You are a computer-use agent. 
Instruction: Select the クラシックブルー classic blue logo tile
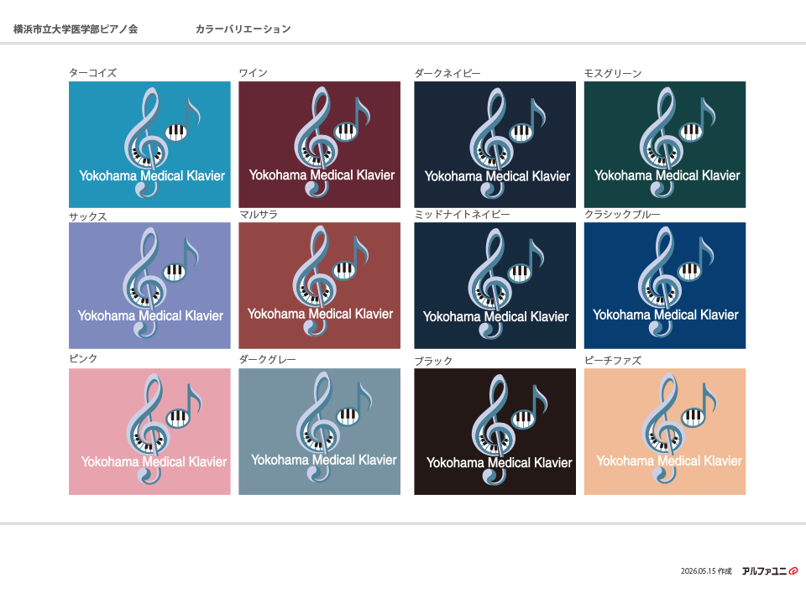tap(665, 285)
